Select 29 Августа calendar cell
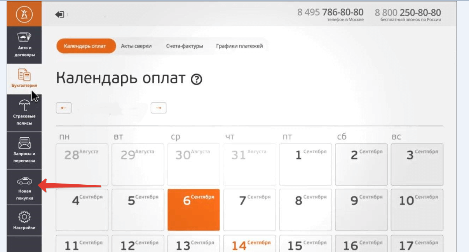 138,164
